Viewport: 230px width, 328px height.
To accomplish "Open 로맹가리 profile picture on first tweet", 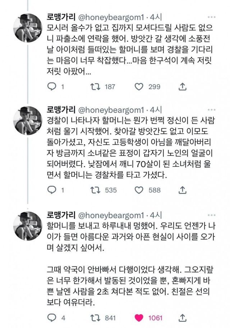I will coord(27,28).
